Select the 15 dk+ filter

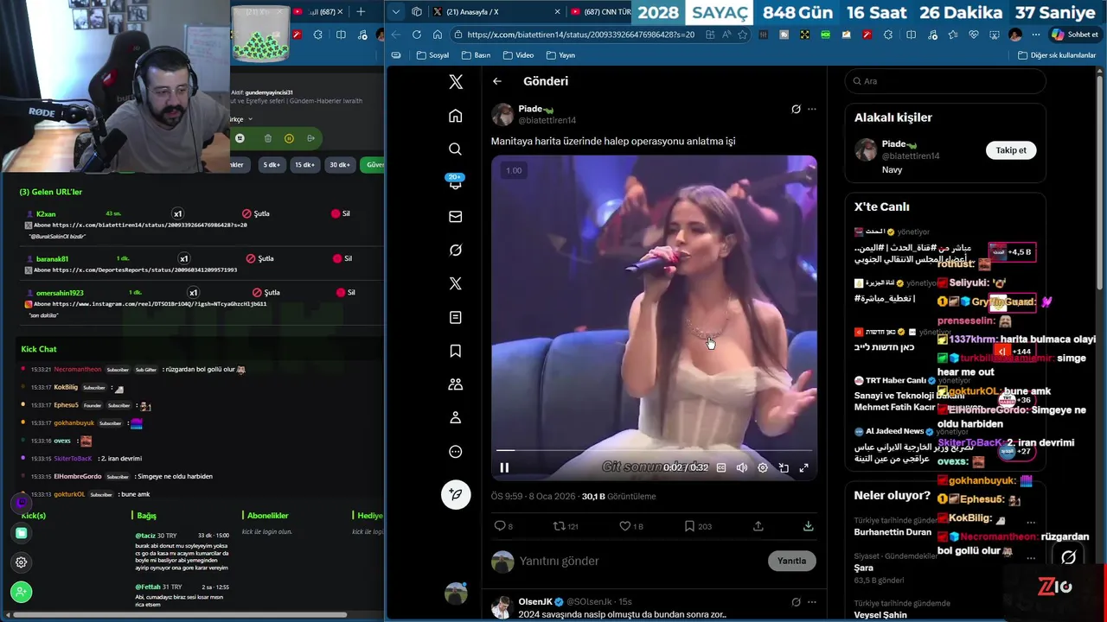pos(304,165)
